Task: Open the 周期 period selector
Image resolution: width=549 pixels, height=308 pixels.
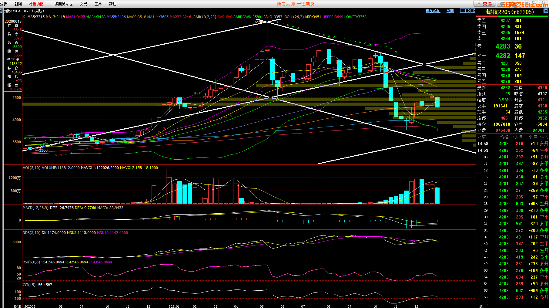Action: 450,11
